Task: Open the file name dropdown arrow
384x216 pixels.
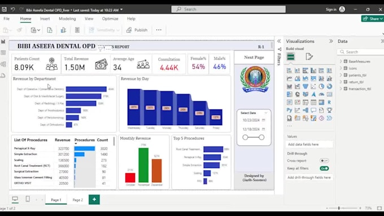Action: 122,10
